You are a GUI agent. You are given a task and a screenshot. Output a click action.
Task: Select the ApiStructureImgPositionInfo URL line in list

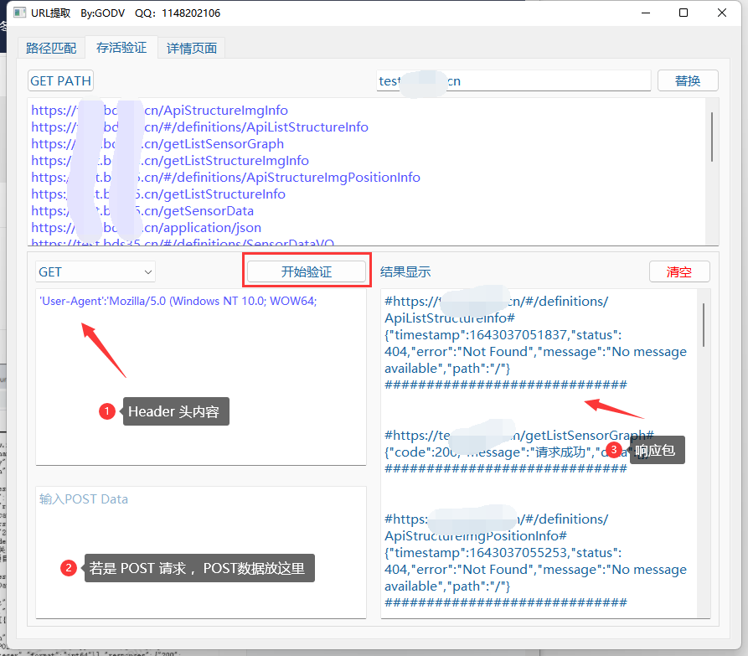pos(225,177)
